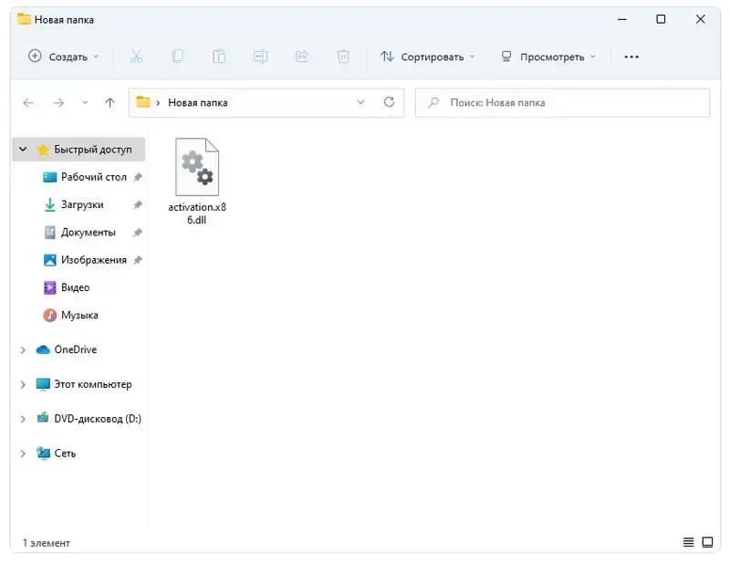
Task: Go forward with the right arrow
Action: [x=58, y=102]
